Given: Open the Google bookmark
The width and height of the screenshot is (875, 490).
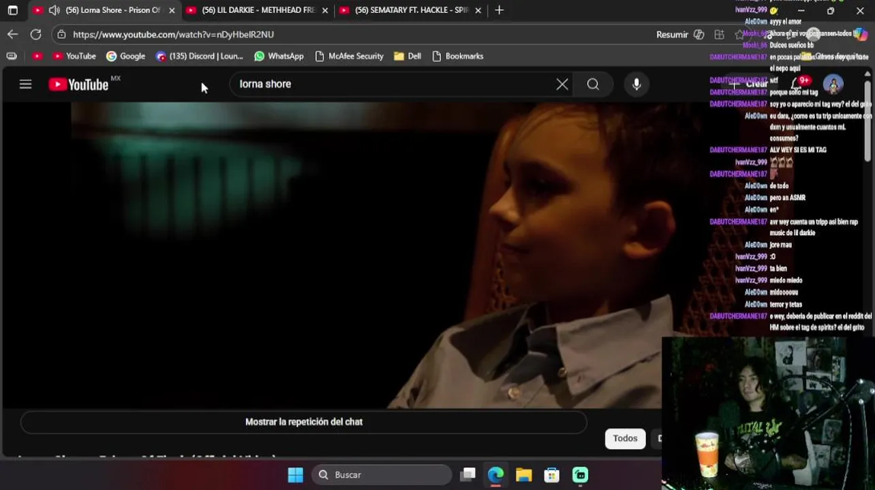Looking at the screenshot, I should pos(125,56).
